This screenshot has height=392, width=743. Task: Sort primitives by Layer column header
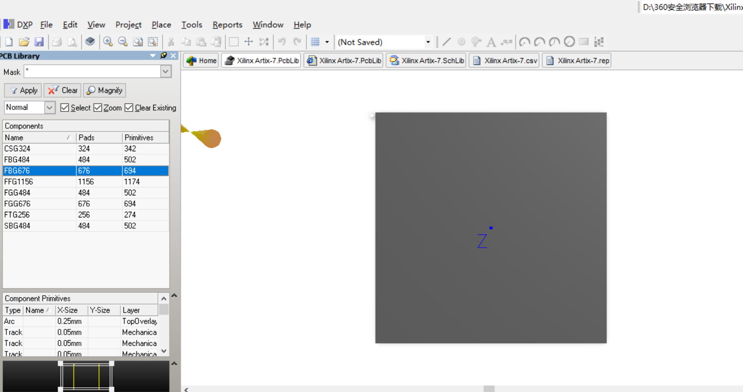[139, 310]
